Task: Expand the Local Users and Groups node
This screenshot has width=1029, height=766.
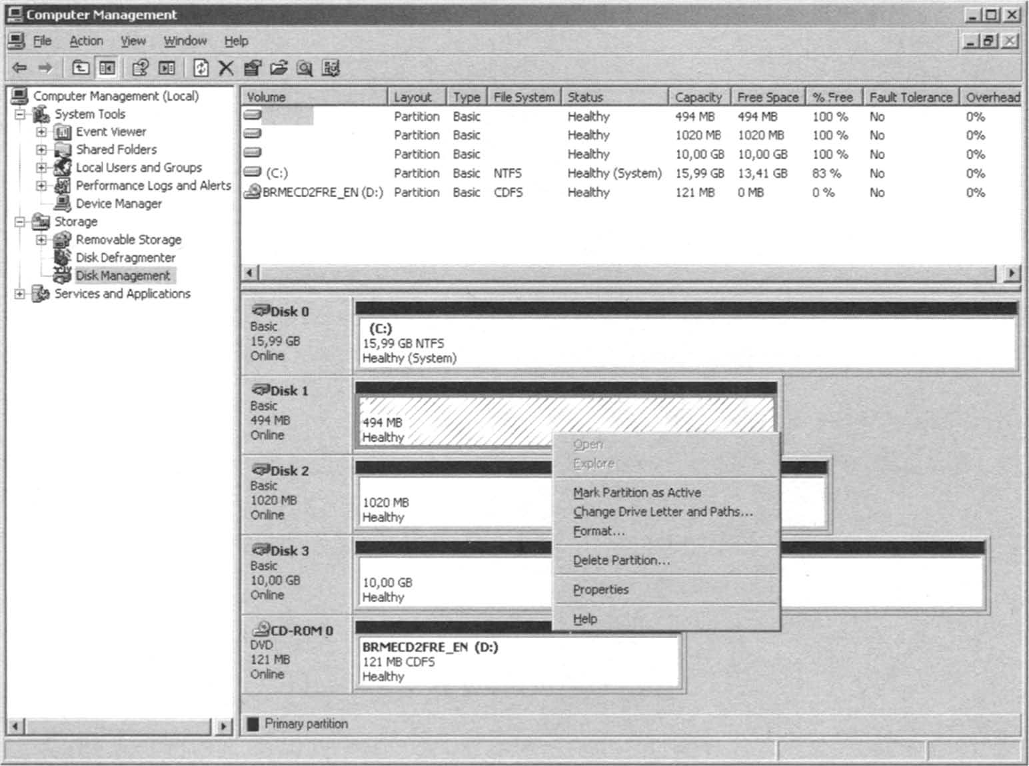Action: 41,168
